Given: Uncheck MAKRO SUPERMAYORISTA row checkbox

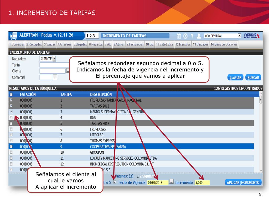Looking at the screenshot, I should (x=11, y=111).
